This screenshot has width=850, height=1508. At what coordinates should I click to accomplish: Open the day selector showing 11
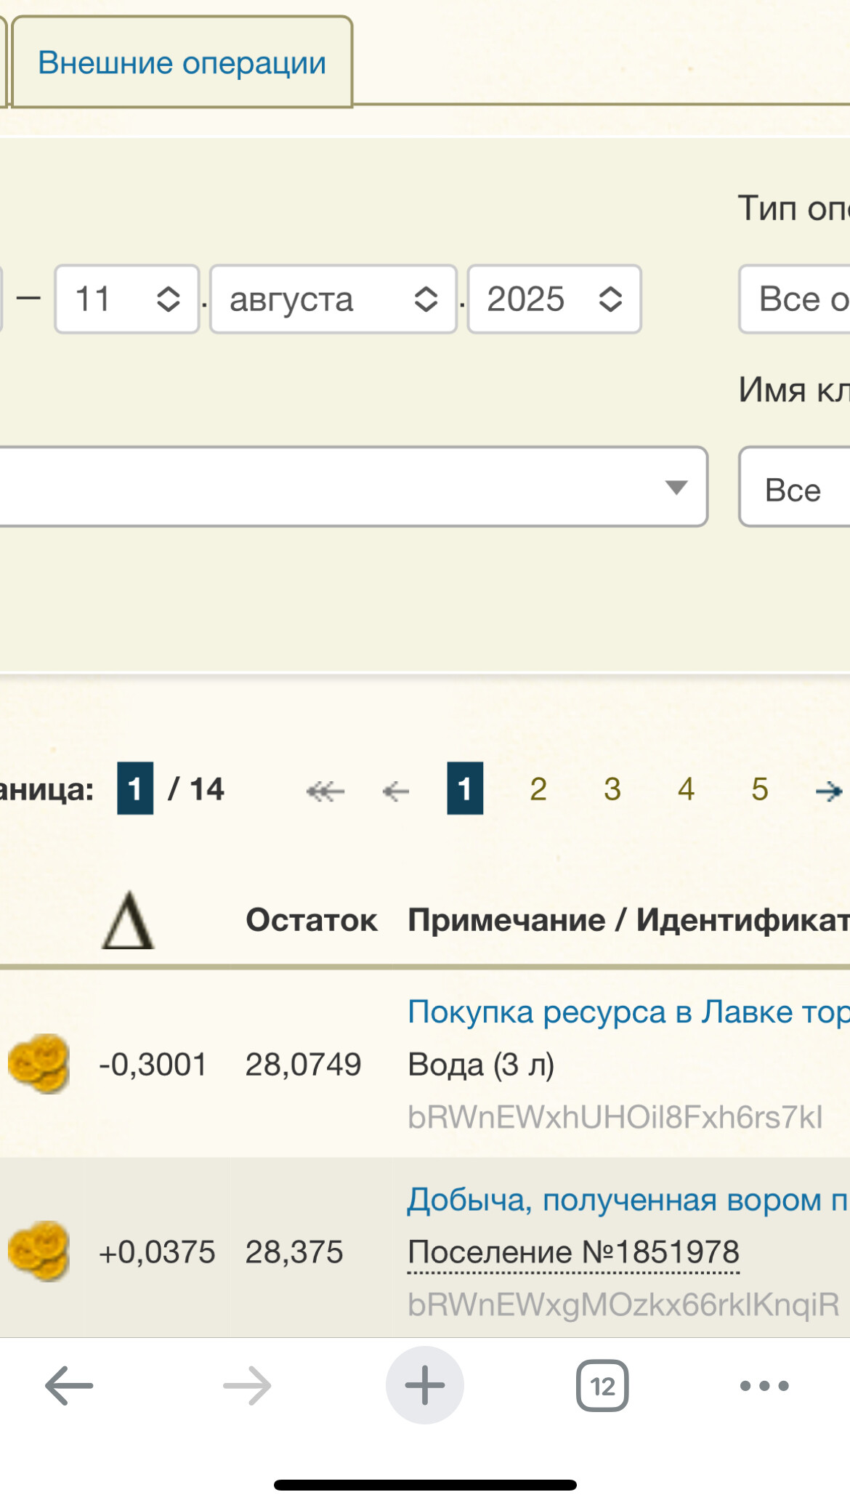click(x=126, y=299)
